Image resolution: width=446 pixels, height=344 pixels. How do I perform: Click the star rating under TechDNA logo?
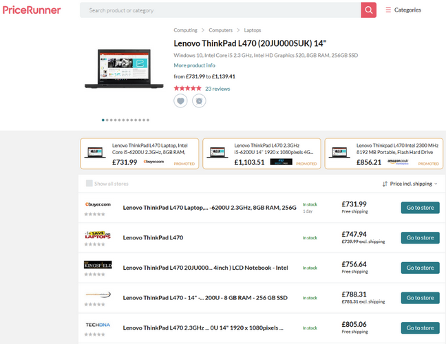95,334
